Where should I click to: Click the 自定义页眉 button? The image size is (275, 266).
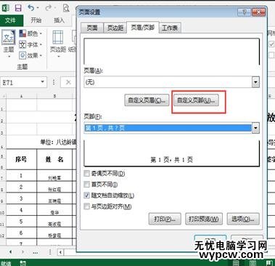click(147, 100)
